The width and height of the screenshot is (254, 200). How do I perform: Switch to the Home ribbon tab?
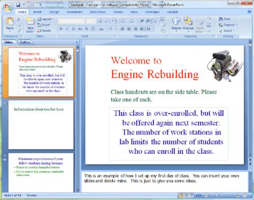[x=22, y=12]
